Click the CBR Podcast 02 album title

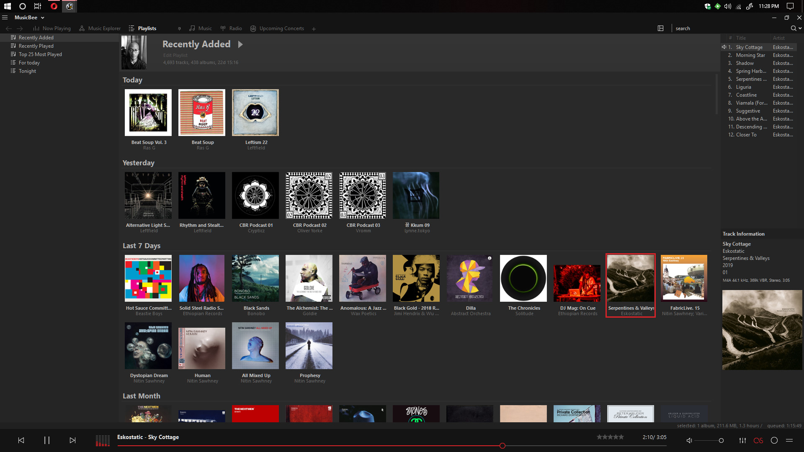[309, 225]
